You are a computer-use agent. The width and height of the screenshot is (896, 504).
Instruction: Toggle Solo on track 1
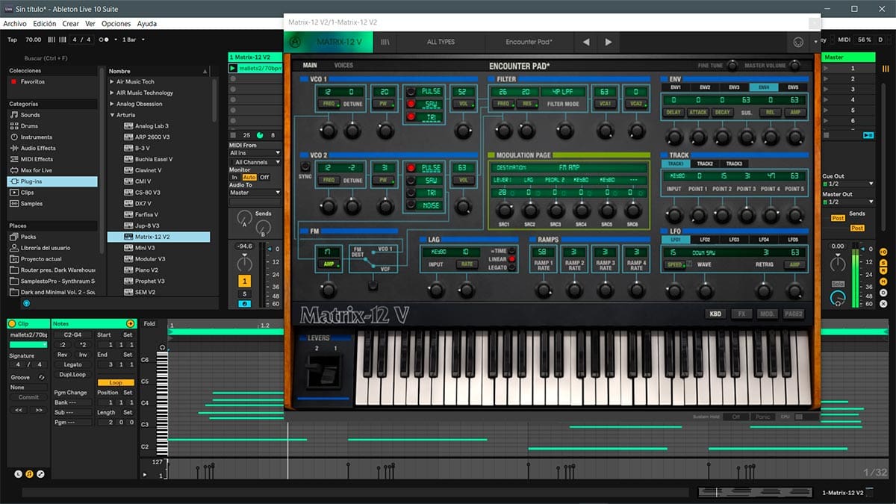[x=244, y=293]
